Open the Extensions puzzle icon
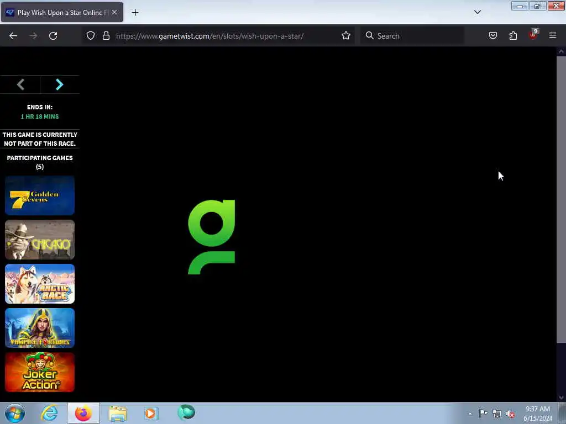 [x=513, y=35]
